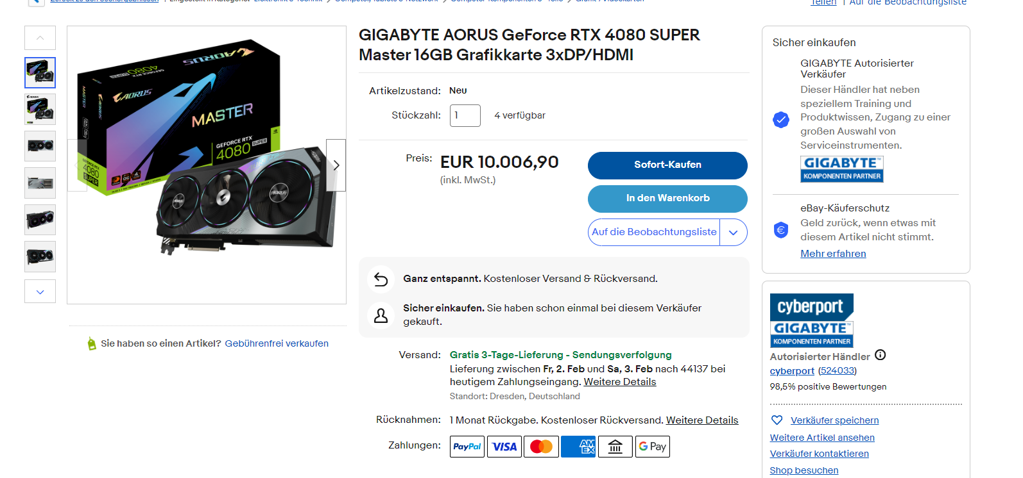Click the blue verified checkmark badge
Image resolution: width=1023 pixels, height=478 pixels.
(781, 120)
